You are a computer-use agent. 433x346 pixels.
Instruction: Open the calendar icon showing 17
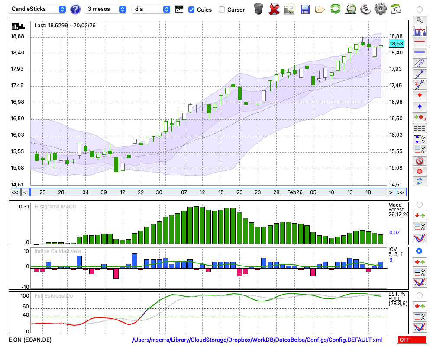click(395, 9)
